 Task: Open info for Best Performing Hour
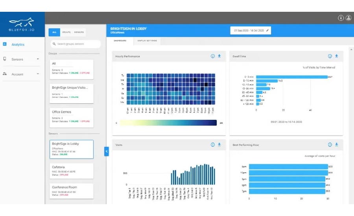pos(330,145)
